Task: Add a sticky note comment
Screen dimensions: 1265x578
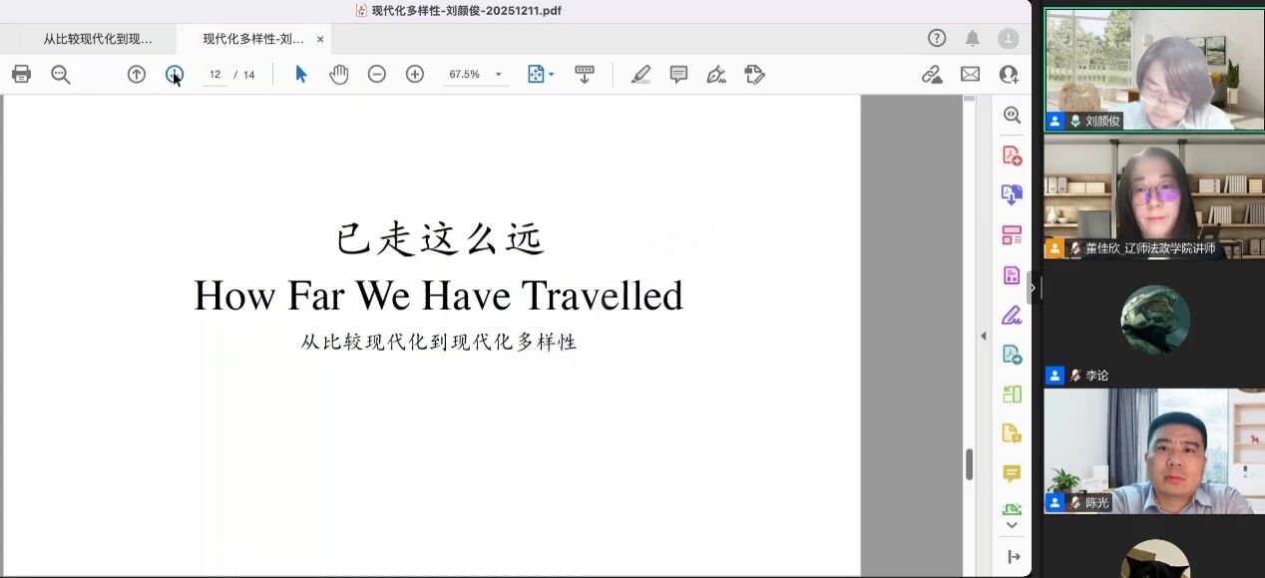Action: [678, 74]
